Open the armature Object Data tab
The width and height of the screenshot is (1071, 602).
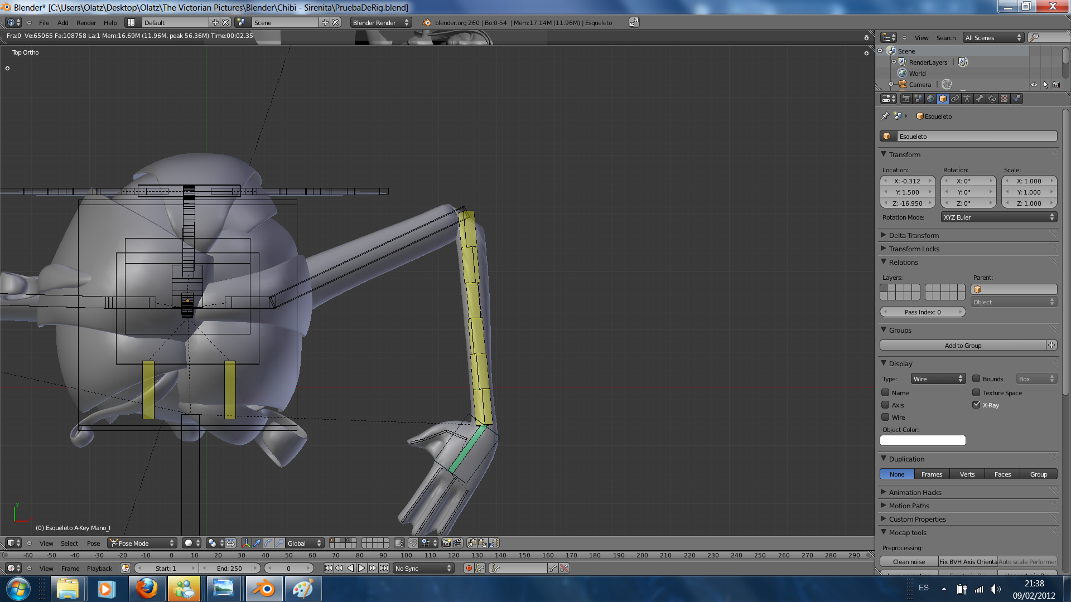point(967,99)
